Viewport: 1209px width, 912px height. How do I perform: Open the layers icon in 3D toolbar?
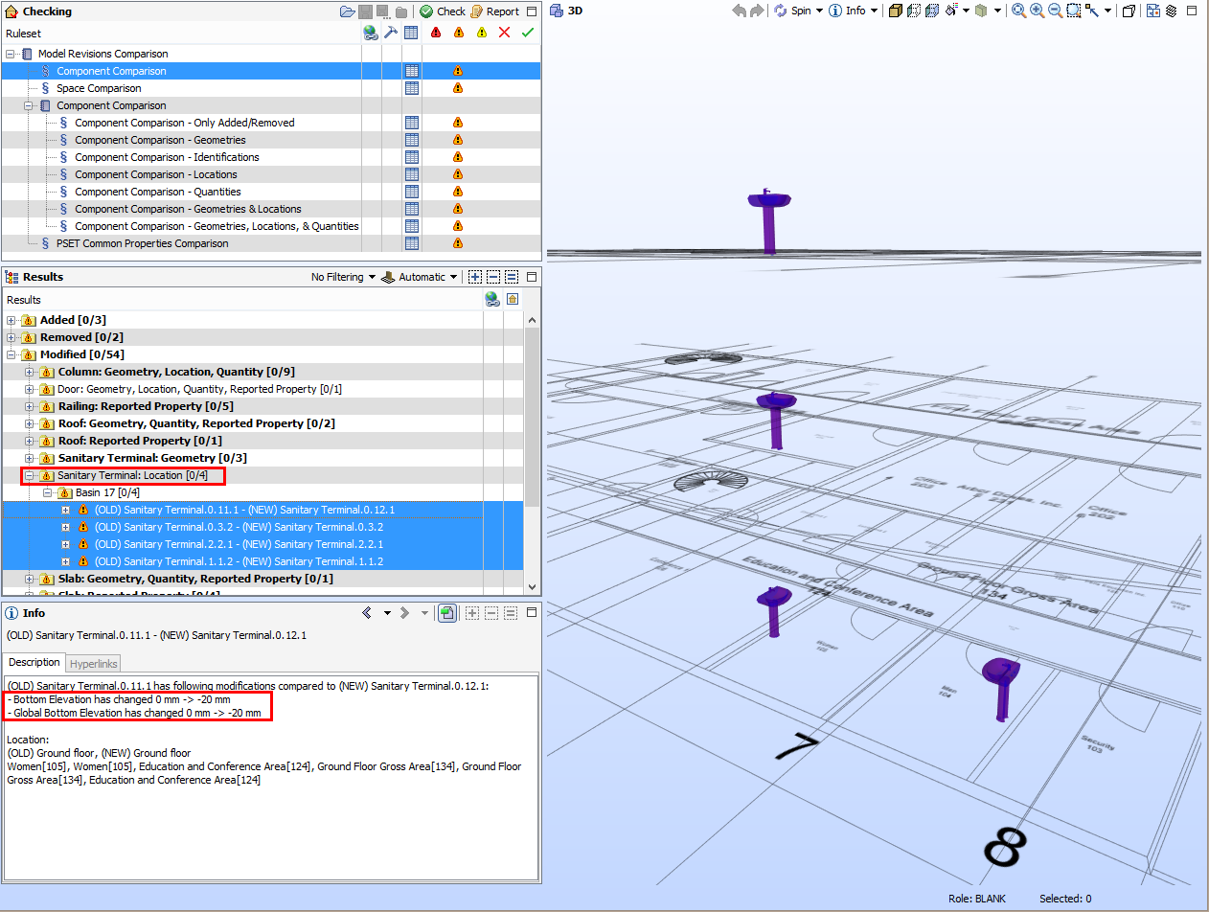point(1171,11)
